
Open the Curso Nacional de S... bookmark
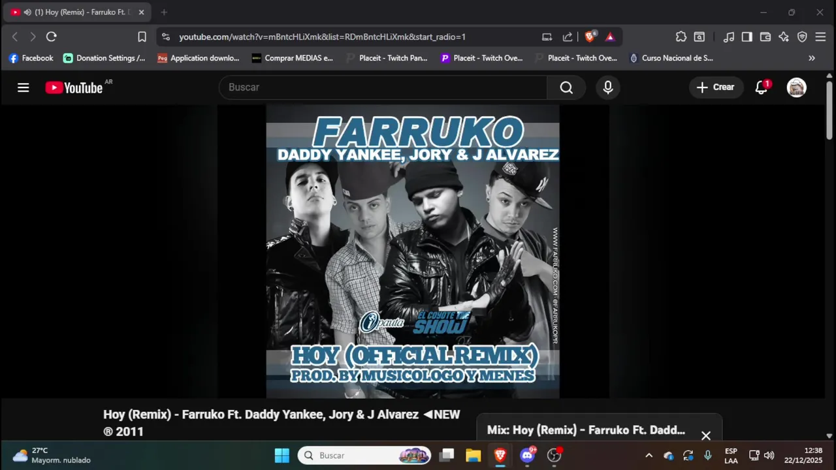click(x=671, y=58)
